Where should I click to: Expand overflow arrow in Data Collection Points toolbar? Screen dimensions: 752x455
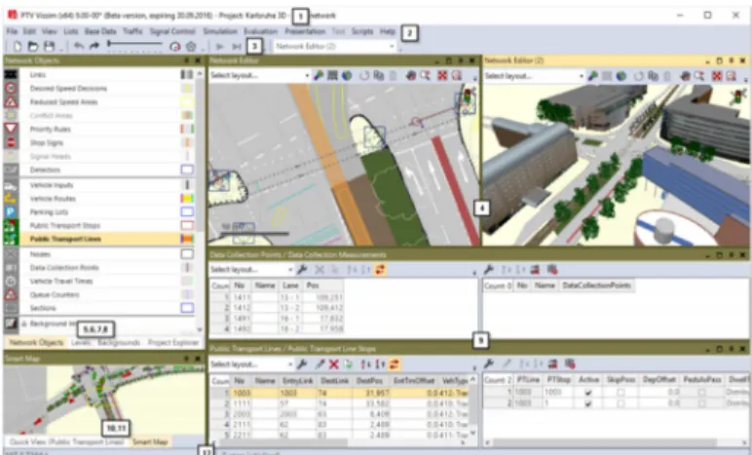pos(474,272)
